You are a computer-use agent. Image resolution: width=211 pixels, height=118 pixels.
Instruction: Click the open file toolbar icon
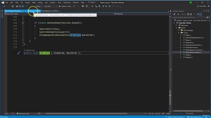pos(17,6)
